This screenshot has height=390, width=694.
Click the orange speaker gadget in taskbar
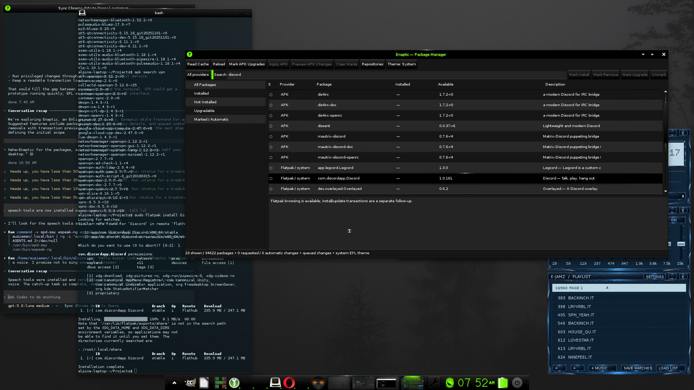click(x=318, y=383)
